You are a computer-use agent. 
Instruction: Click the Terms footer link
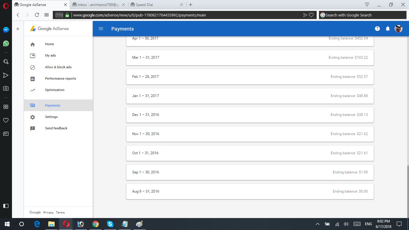pyautogui.click(x=60, y=213)
